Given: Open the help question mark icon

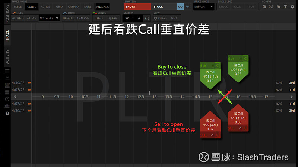Looking at the screenshot, I should (7, 113).
